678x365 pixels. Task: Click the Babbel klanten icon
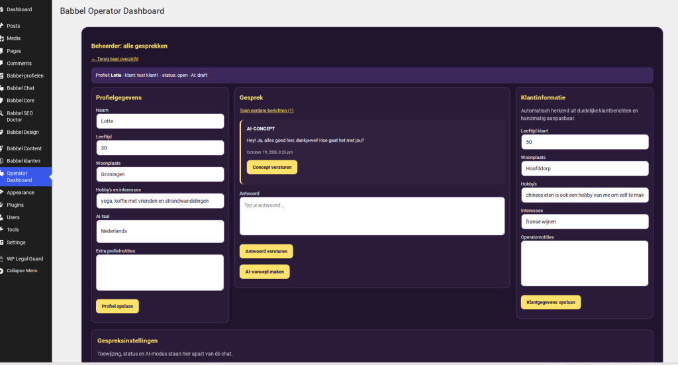pos(2,161)
